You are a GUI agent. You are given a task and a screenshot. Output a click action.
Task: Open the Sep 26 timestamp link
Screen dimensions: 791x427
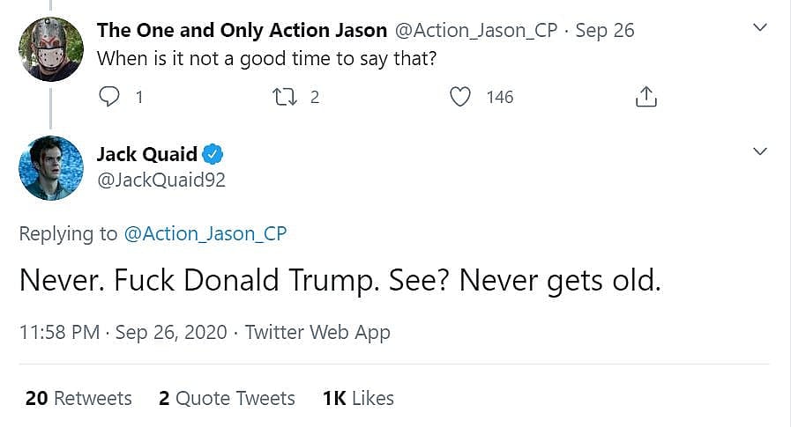pos(604,30)
